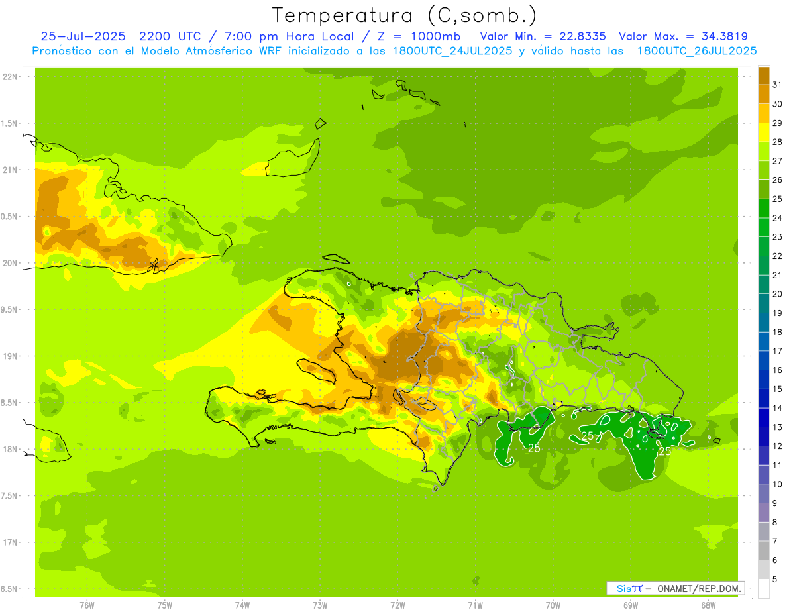795x614 pixels.
Task: Click the 'Temperatura (C,somb.)' chart title
Action: tap(405, 15)
